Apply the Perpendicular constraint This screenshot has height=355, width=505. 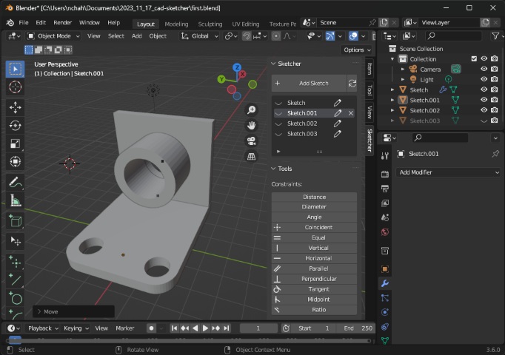(x=319, y=279)
